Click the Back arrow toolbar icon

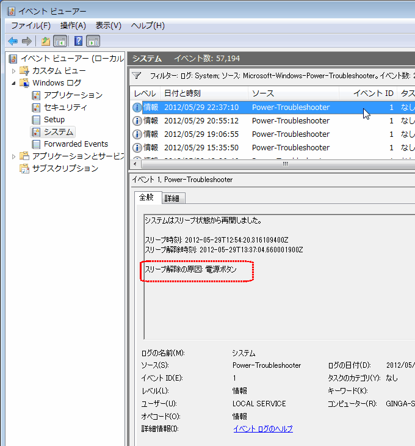tap(13, 41)
